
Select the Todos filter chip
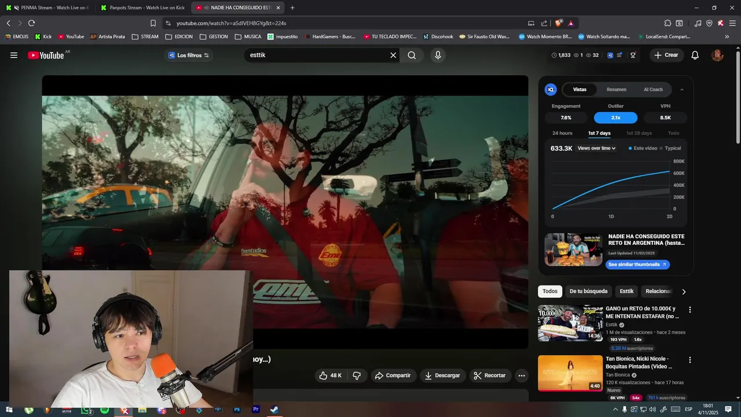(x=550, y=291)
